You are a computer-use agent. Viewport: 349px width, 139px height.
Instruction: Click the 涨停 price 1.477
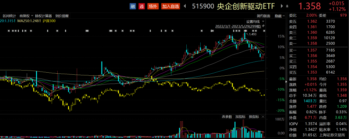(312, 106)
